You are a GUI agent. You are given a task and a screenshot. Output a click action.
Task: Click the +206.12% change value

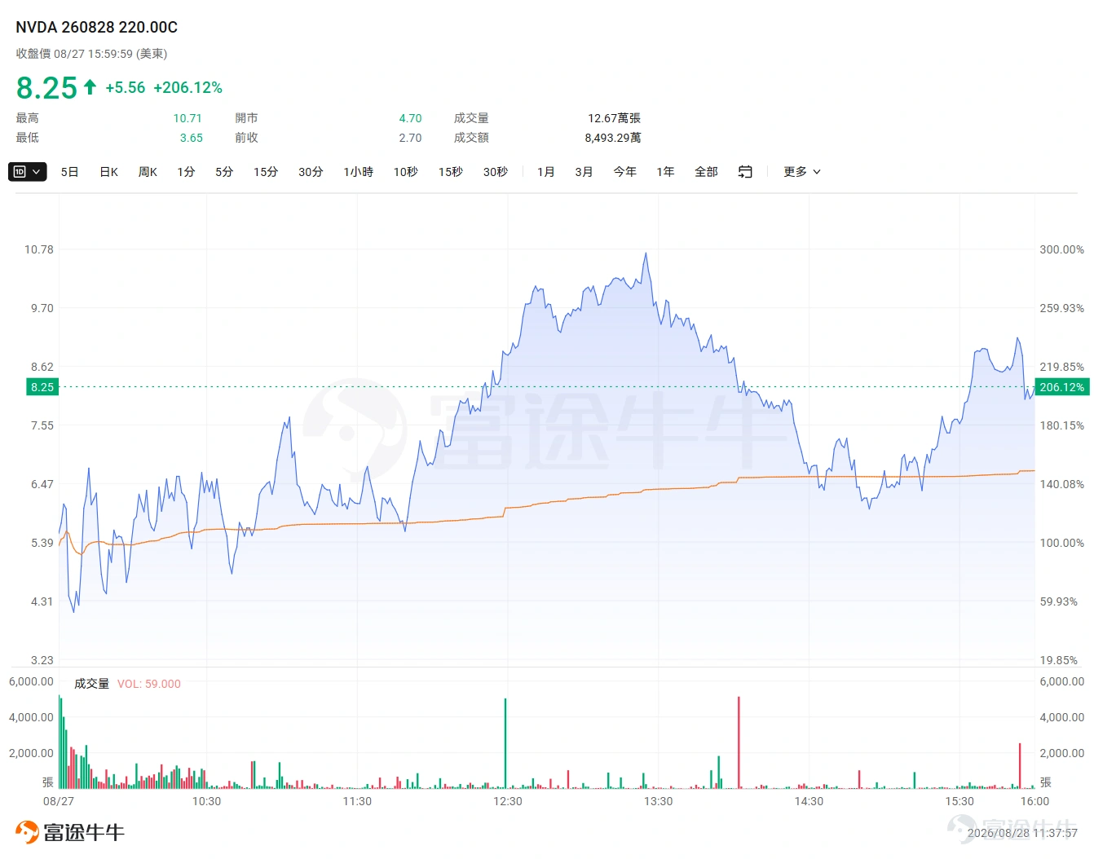pyautogui.click(x=188, y=87)
